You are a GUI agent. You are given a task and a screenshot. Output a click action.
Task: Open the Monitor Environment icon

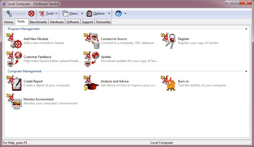[14, 101]
